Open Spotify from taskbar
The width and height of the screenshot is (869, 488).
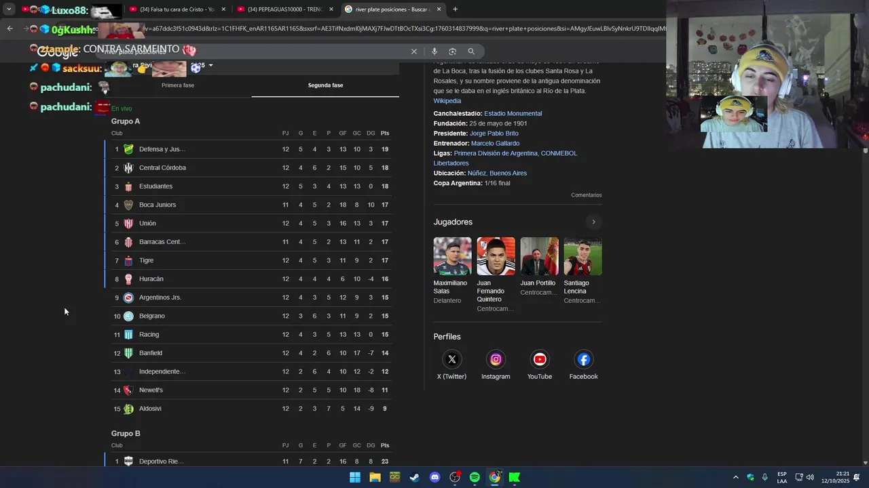[x=475, y=477]
